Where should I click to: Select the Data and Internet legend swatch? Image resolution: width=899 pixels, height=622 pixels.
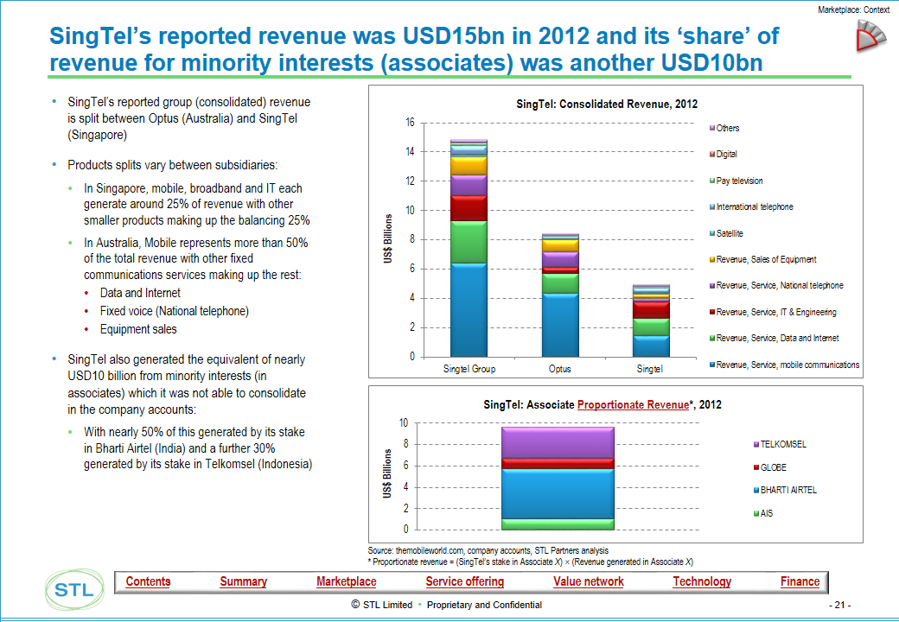[712, 339]
